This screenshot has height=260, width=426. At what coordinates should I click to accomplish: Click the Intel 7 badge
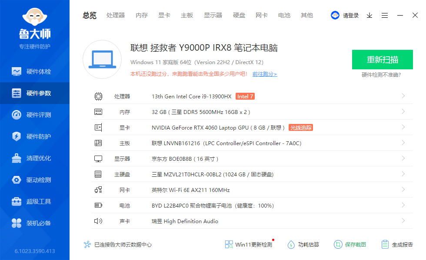point(245,96)
